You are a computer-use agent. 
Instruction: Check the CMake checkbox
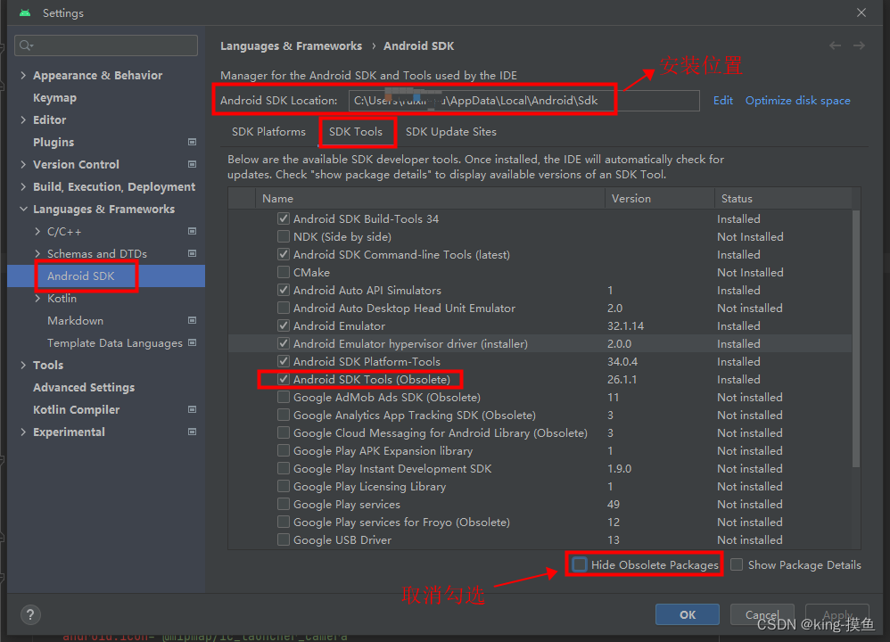click(284, 272)
